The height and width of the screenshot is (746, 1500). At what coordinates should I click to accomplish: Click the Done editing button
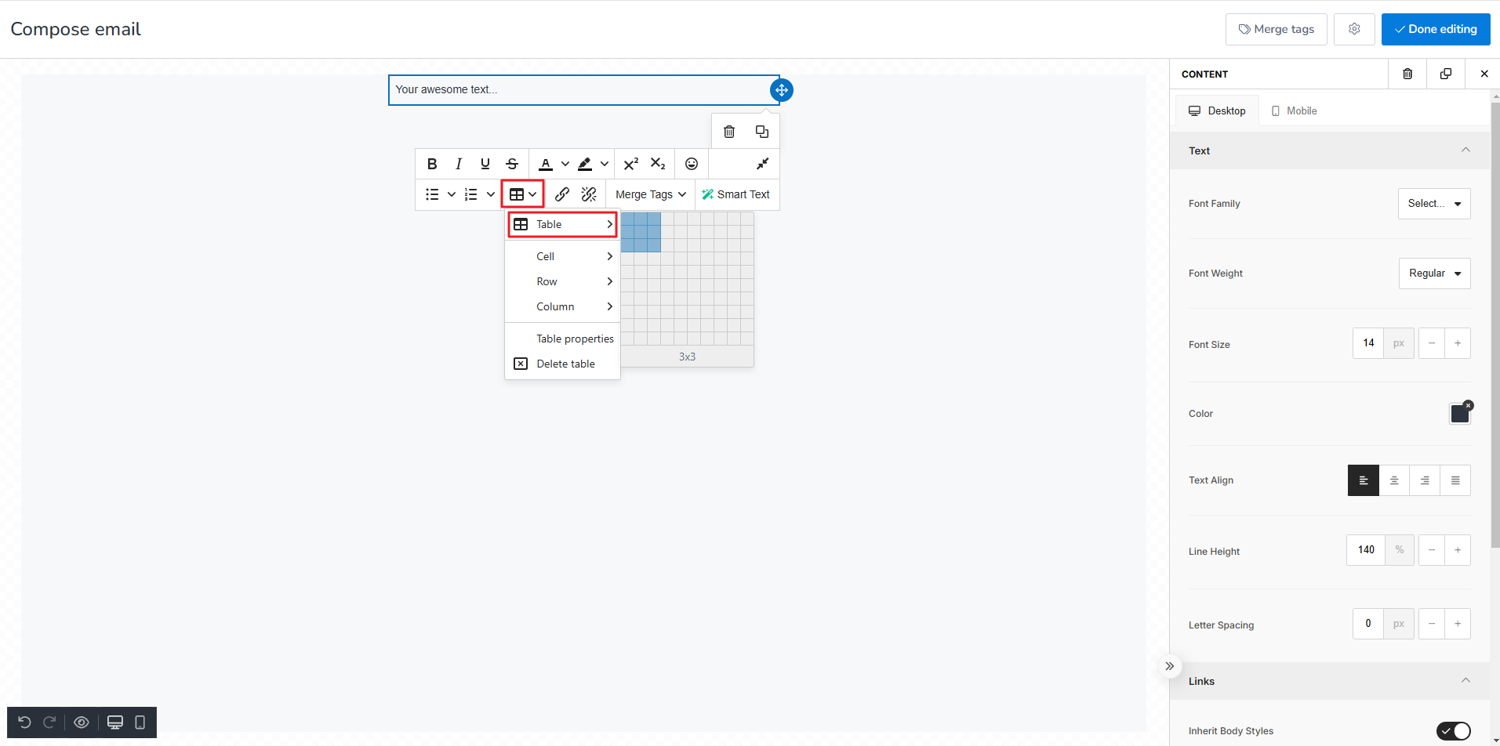pos(1435,29)
